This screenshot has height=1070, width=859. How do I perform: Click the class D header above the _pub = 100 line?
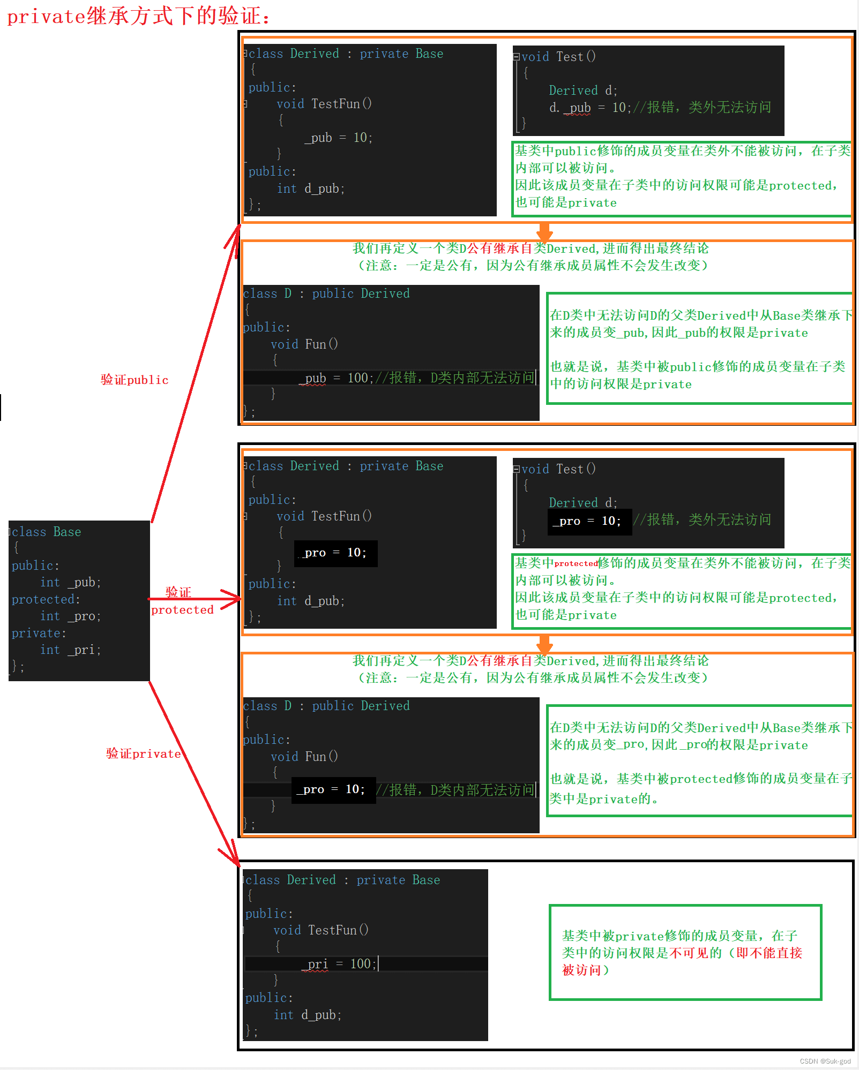coord(326,293)
